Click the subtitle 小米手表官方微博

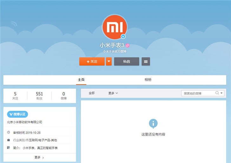point(115,51)
